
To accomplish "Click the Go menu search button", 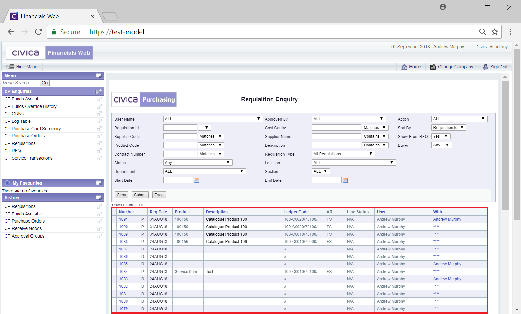I will pos(45,83).
